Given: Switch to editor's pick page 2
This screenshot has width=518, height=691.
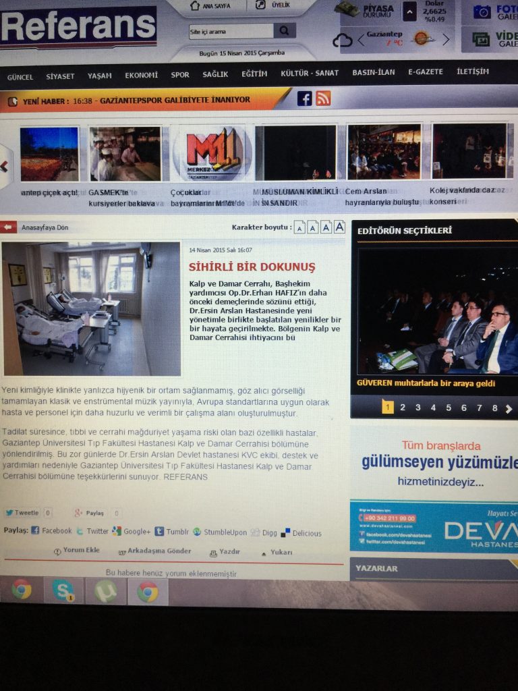Looking at the screenshot, I should pyautogui.click(x=403, y=408).
